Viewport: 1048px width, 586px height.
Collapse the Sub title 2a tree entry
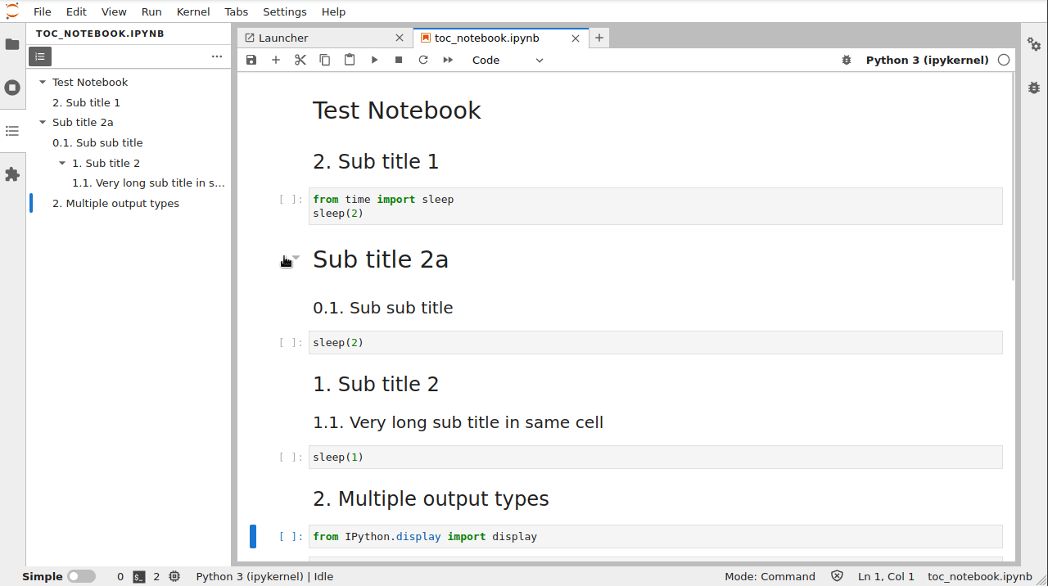coord(43,123)
